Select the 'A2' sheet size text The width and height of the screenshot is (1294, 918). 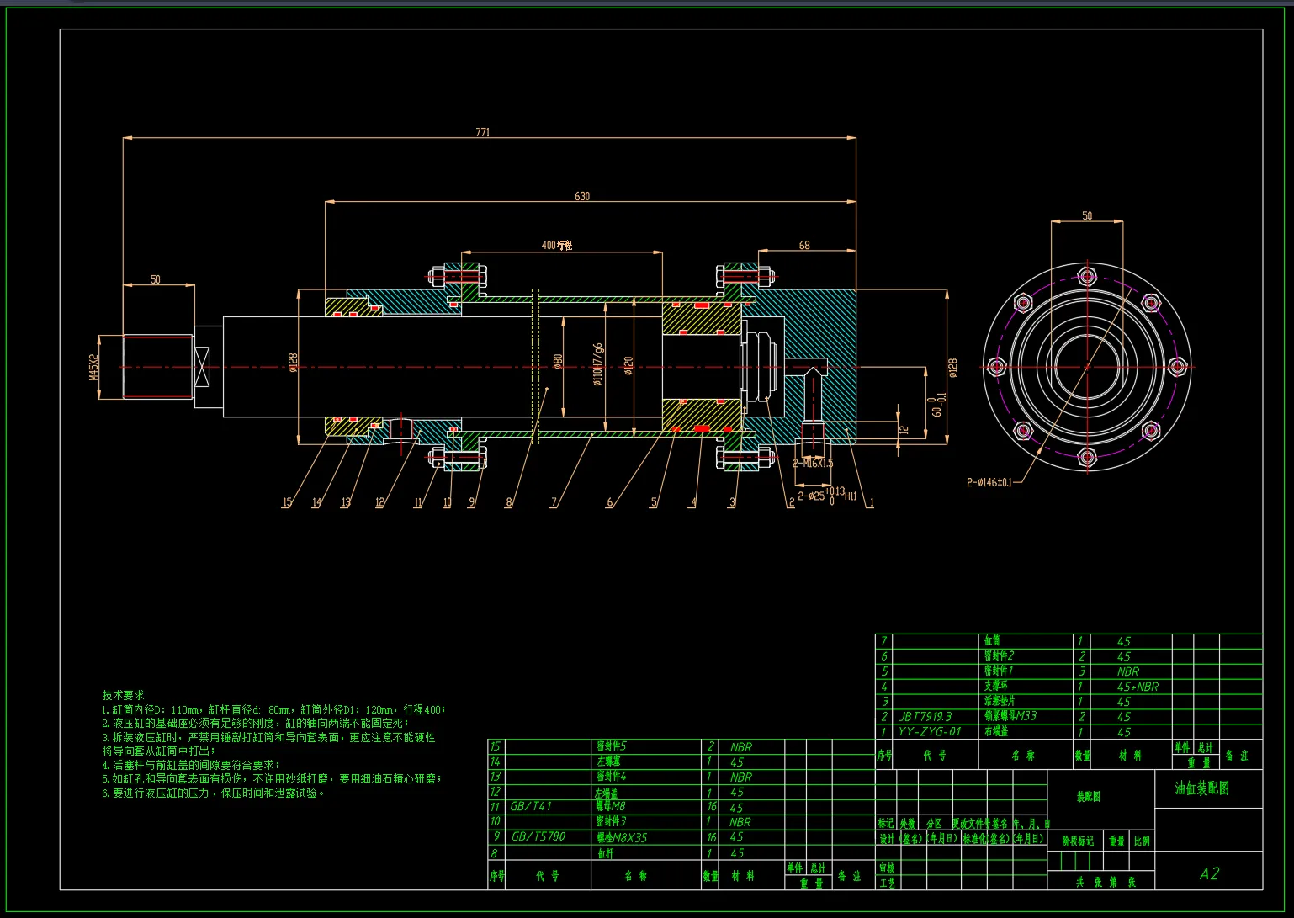[x=1209, y=873]
